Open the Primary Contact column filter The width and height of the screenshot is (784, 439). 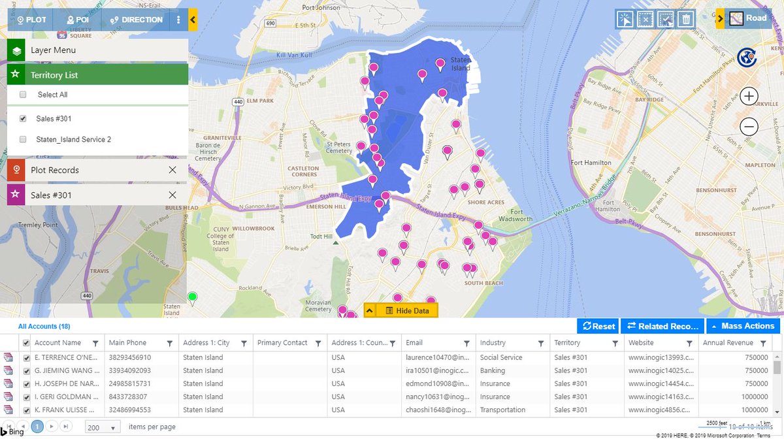pos(318,343)
